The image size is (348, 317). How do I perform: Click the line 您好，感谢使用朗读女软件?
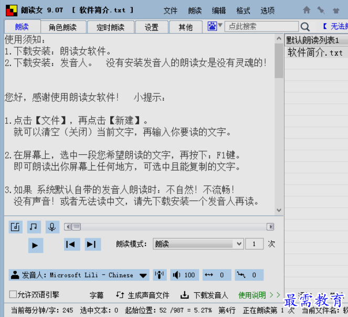tap(62, 98)
